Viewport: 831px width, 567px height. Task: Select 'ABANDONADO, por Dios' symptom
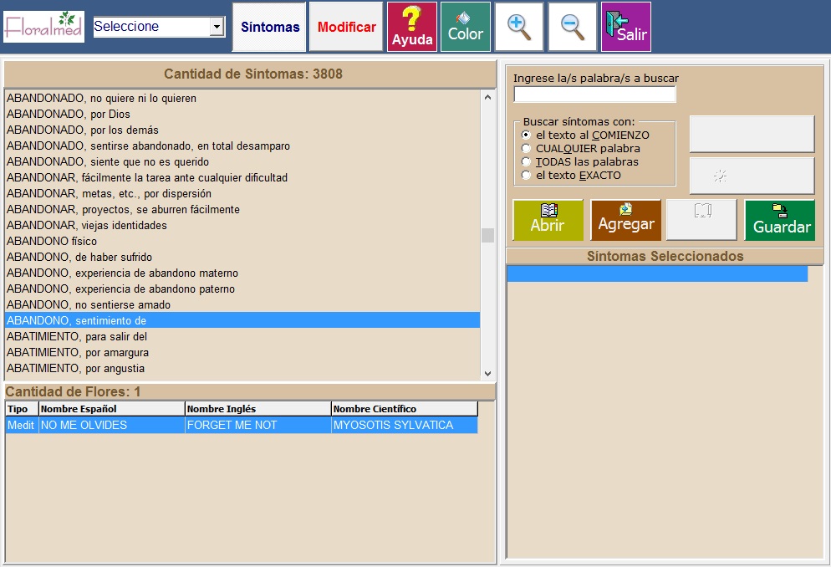click(242, 114)
